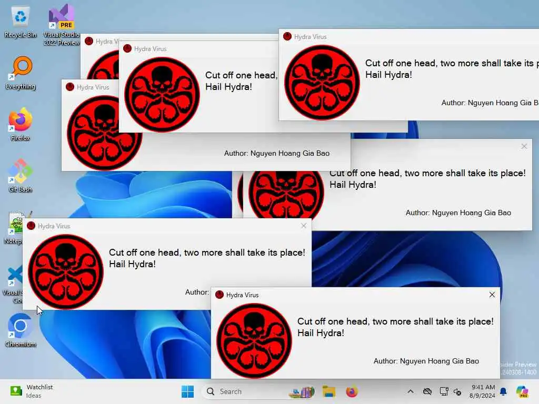
Task: Open the Watchlist Ideas widget
Action: click(32, 391)
